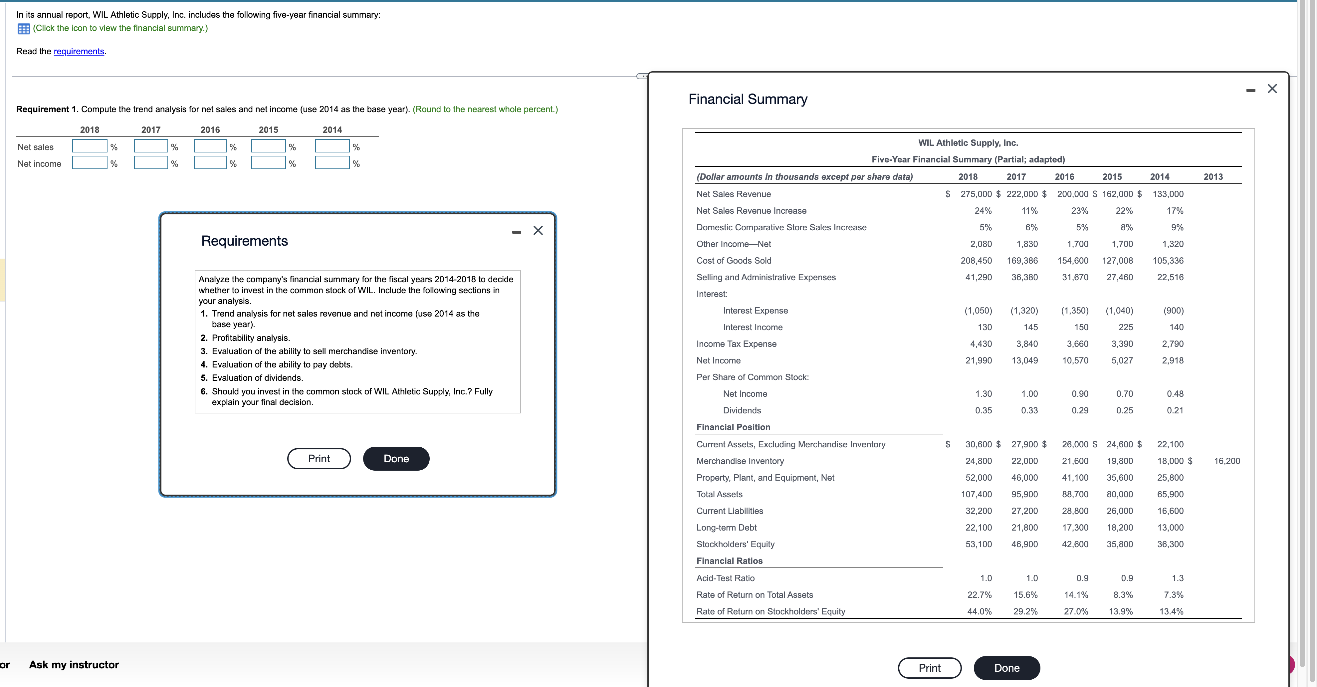Select the 2015 Net income input field
Viewport: 1317px width, 687px height.
pyautogui.click(x=268, y=163)
